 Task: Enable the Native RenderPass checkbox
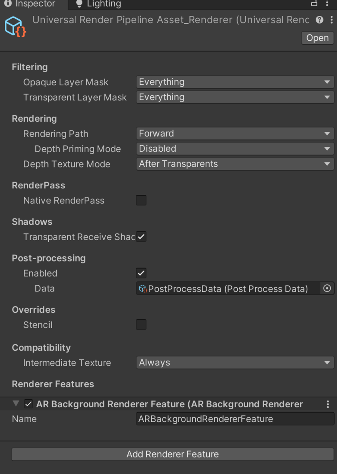(141, 200)
